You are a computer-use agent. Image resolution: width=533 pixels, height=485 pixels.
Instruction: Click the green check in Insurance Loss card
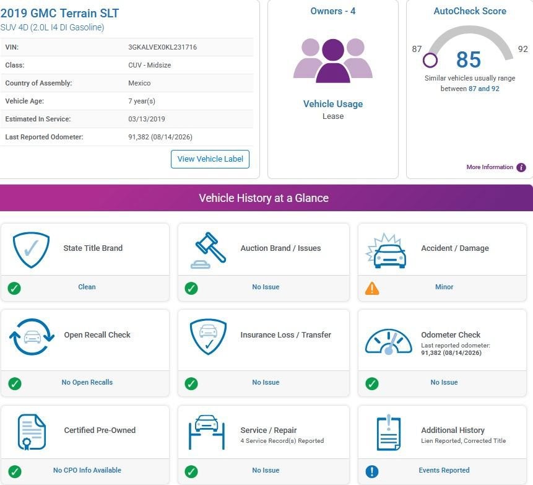click(191, 383)
